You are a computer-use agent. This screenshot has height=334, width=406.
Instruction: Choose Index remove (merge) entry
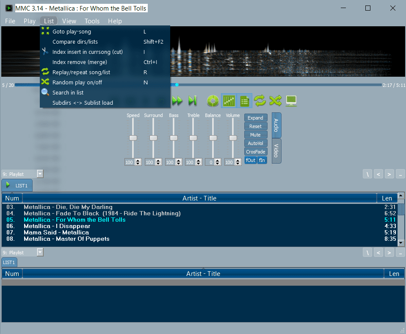tap(105, 62)
